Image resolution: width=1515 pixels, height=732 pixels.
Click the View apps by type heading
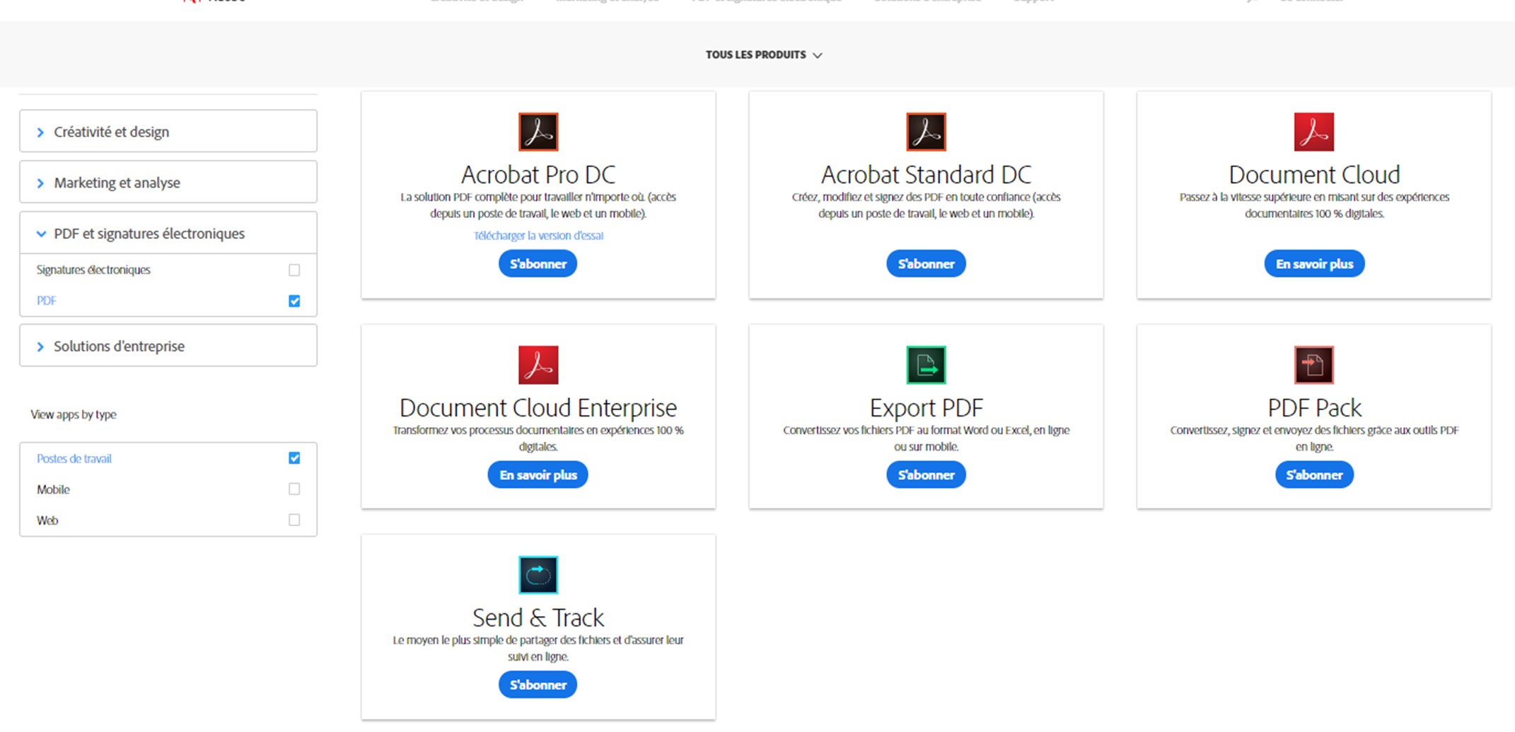(x=74, y=414)
